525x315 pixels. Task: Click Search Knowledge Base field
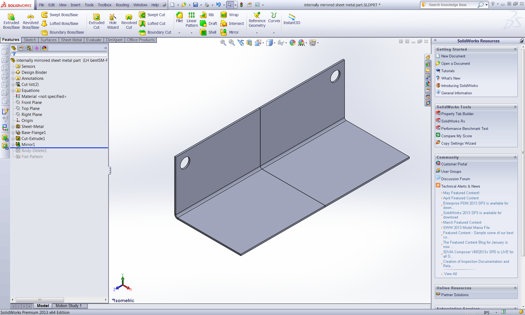[x=452, y=5]
